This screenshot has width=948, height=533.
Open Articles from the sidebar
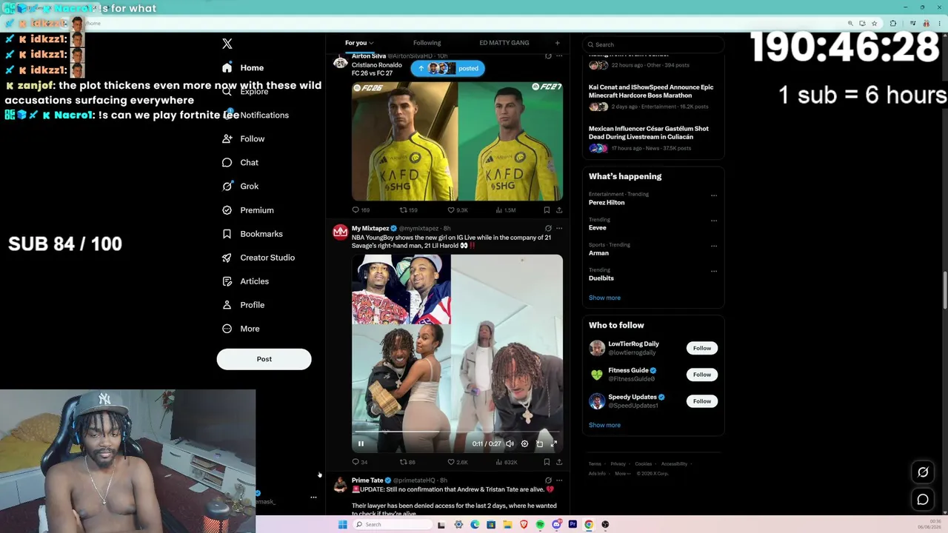[x=245, y=281]
